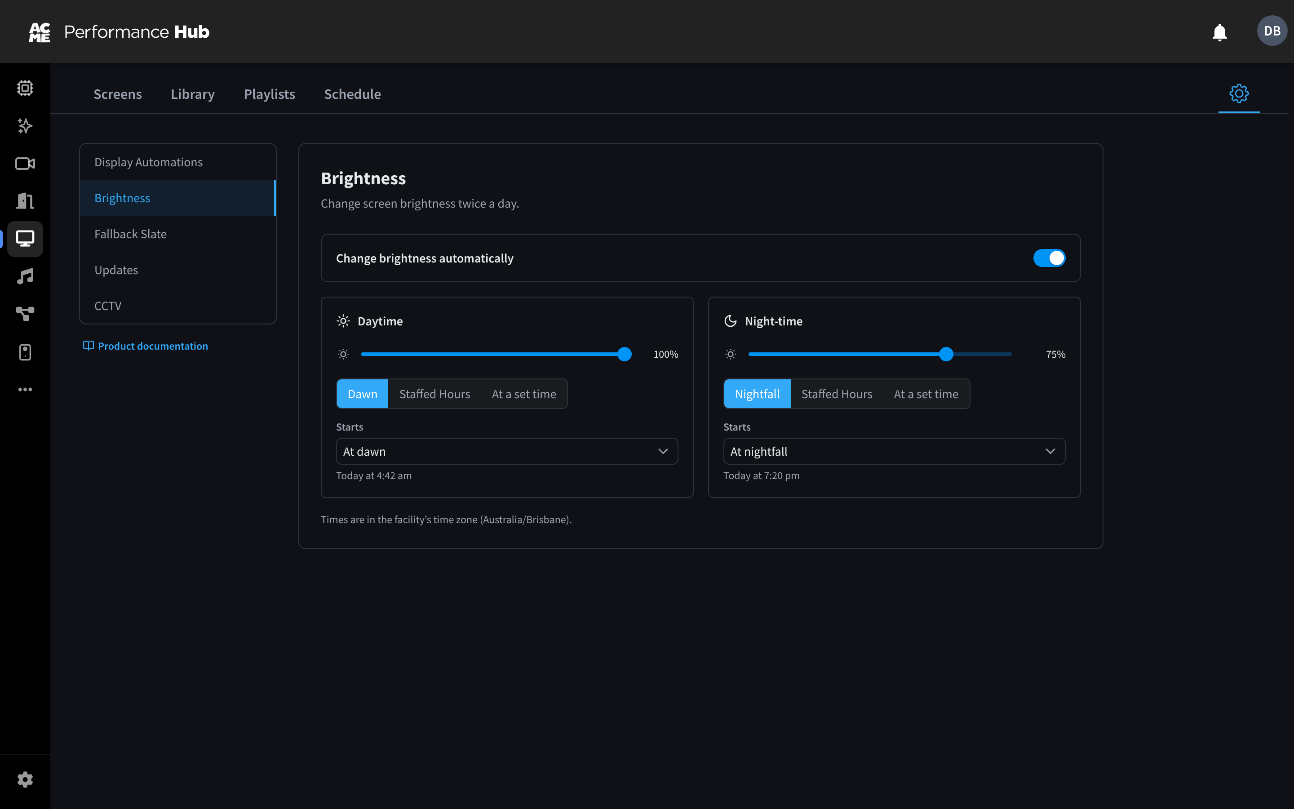Adjust the Daytime brightness slider handle
Screen dimensions: 1294x809
click(x=624, y=354)
